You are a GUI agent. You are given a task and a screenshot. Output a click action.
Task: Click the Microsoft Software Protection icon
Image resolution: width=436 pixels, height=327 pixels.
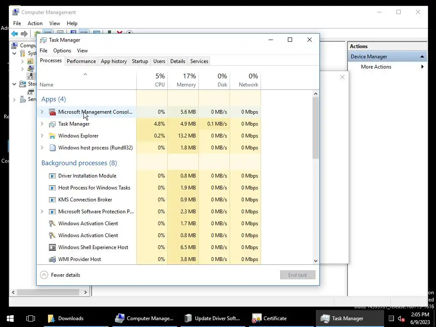(52, 212)
